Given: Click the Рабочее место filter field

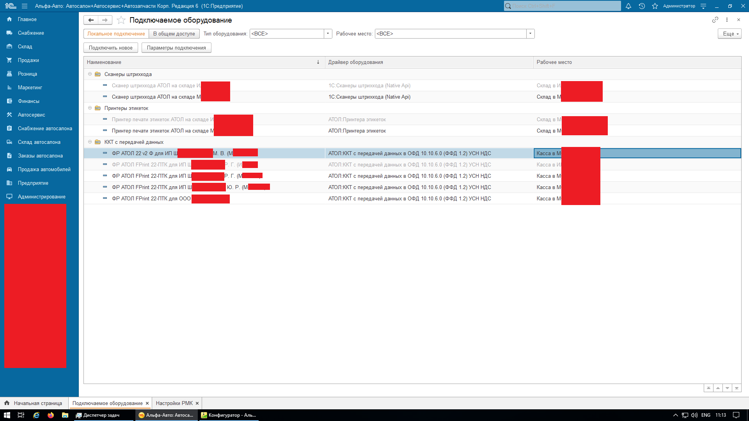Looking at the screenshot, I should [451, 34].
